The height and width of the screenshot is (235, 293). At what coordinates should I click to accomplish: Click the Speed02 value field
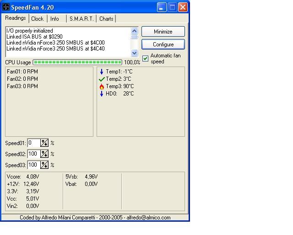(34, 154)
